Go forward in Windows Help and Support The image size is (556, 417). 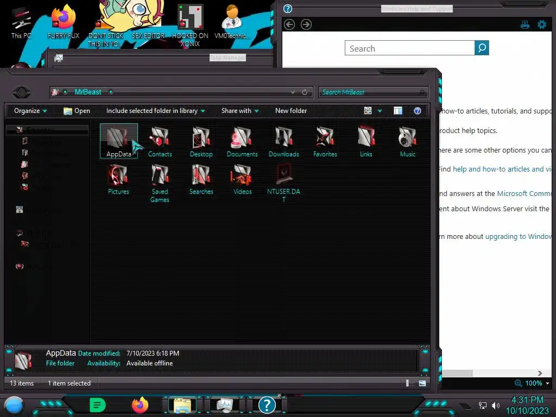[306, 24]
